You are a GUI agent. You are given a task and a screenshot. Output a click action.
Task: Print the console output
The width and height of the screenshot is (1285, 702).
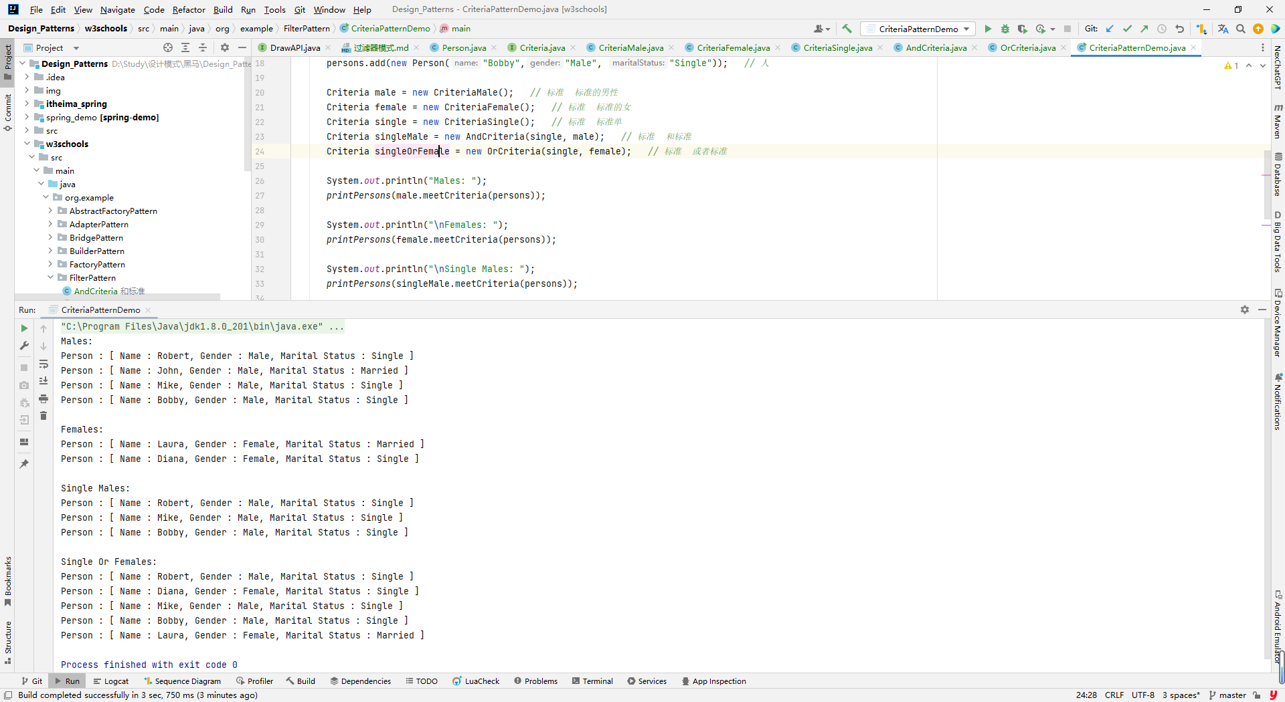[44, 398]
